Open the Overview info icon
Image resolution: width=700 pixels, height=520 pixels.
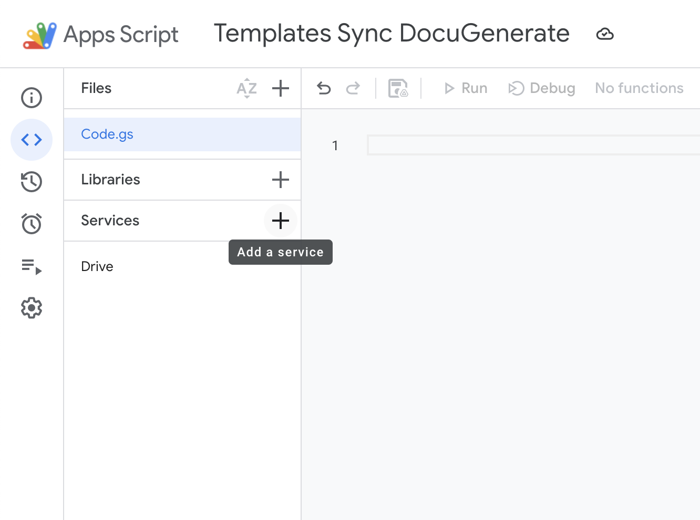tap(32, 98)
